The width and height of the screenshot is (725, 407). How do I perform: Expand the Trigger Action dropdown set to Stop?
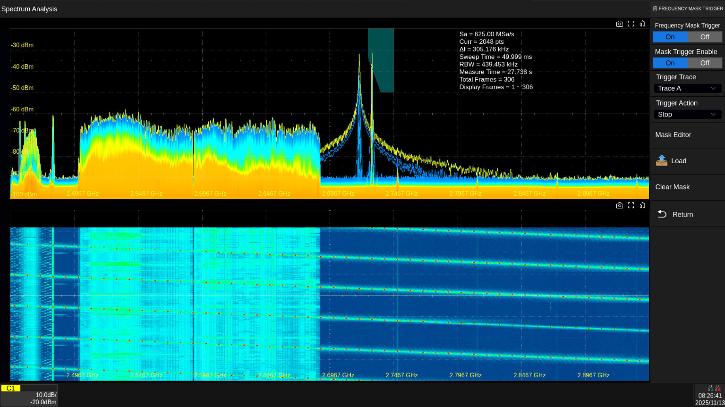687,114
